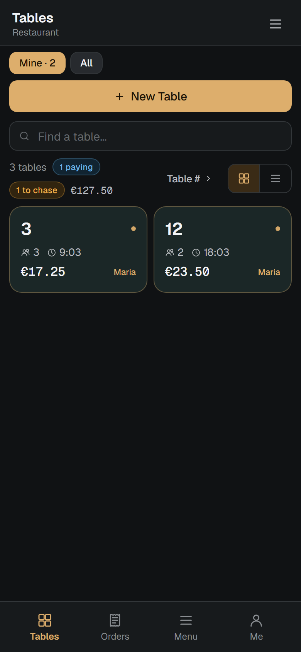Open the Menu tab in bottom bar
The height and width of the screenshot is (652, 301).
pyautogui.click(x=186, y=627)
